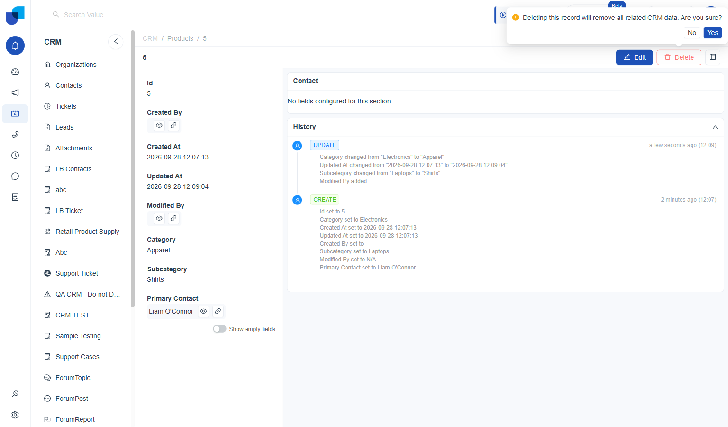728x427 pixels.
Task: Open the megaphone campaigns icon
Action: 15,93
